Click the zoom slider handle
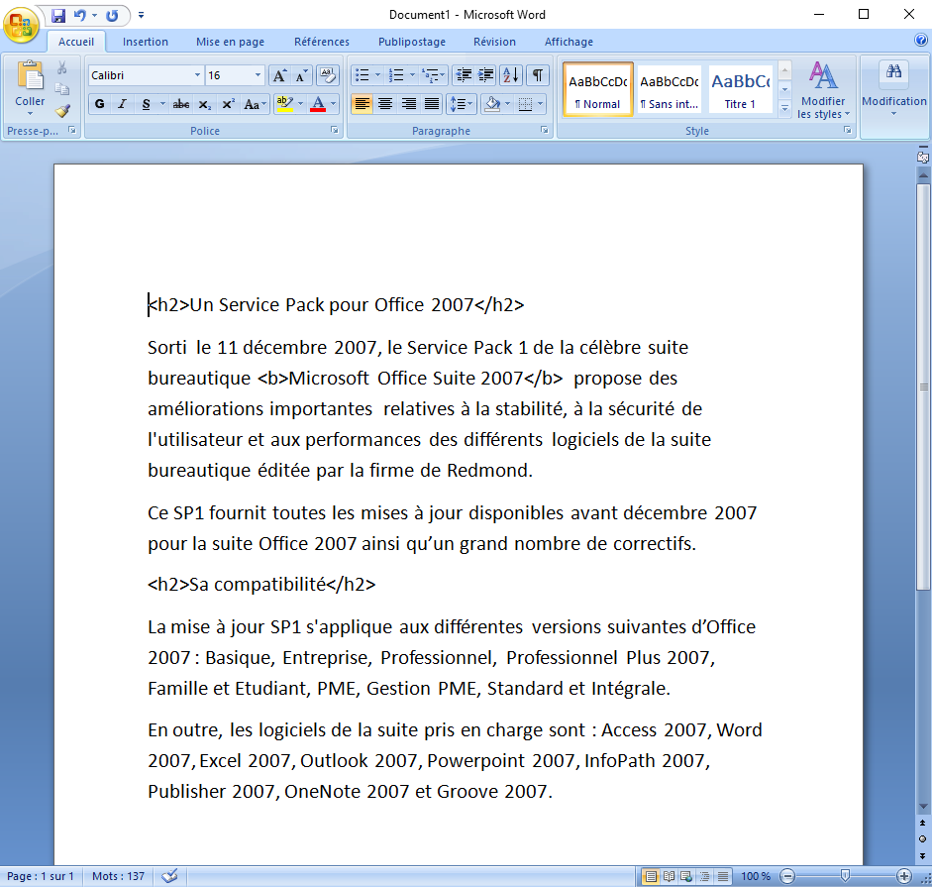This screenshot has height=887, width=933. 844,876
